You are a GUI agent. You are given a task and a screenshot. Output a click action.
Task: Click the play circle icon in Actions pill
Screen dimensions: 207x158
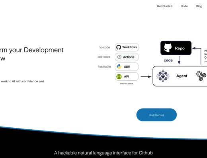119,57
